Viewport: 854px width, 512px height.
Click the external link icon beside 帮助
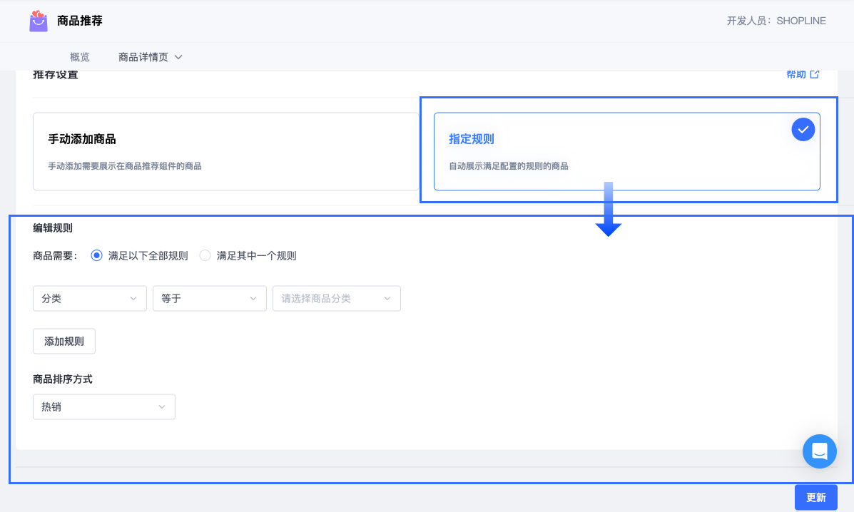click(815, 74)
